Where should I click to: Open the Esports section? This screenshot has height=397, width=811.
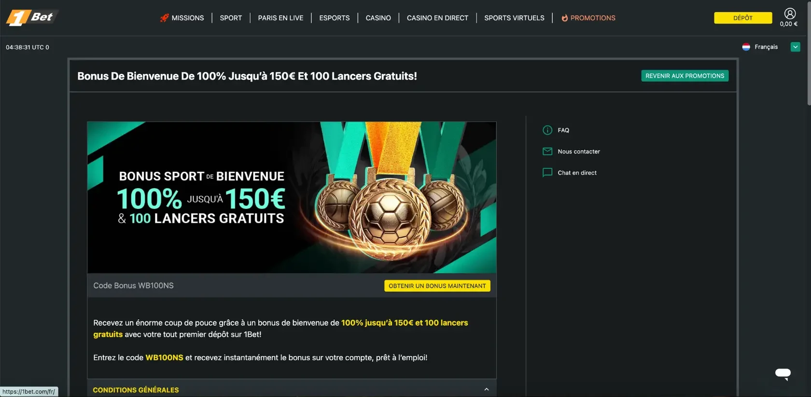point(335,18)
